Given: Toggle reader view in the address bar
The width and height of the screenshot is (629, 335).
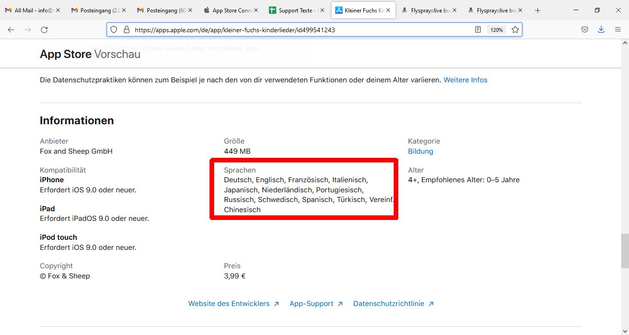Looking at the screenshot, I should pos(478,29).
